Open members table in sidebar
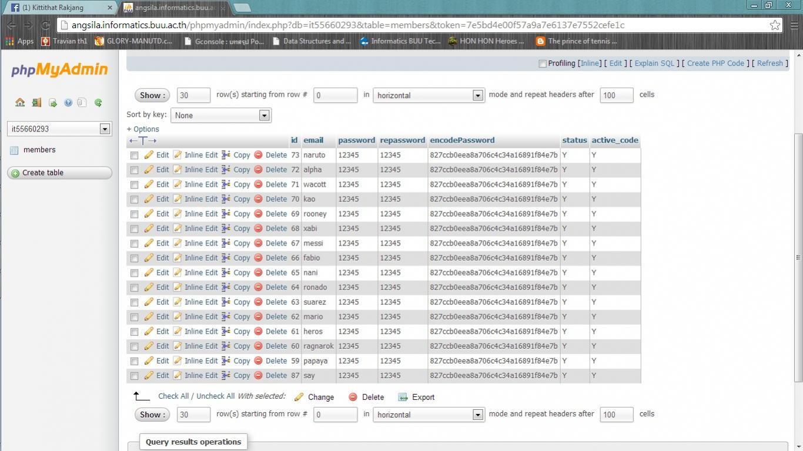The image size is (803, 451). coord(39,150)
